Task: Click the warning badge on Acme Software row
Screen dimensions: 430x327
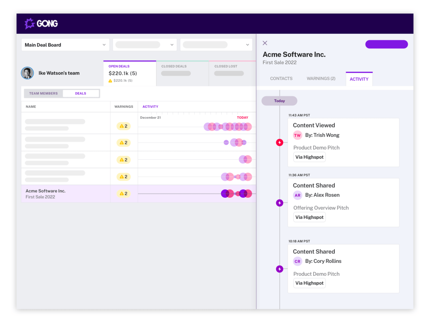Action: pos(124,194)
